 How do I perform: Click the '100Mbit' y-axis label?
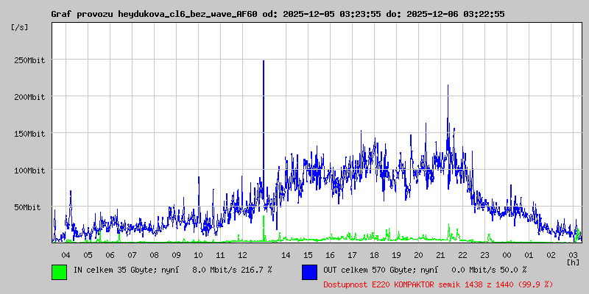pos(31,171)
